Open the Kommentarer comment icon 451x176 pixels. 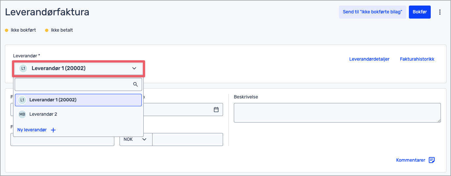coord(432,160)
